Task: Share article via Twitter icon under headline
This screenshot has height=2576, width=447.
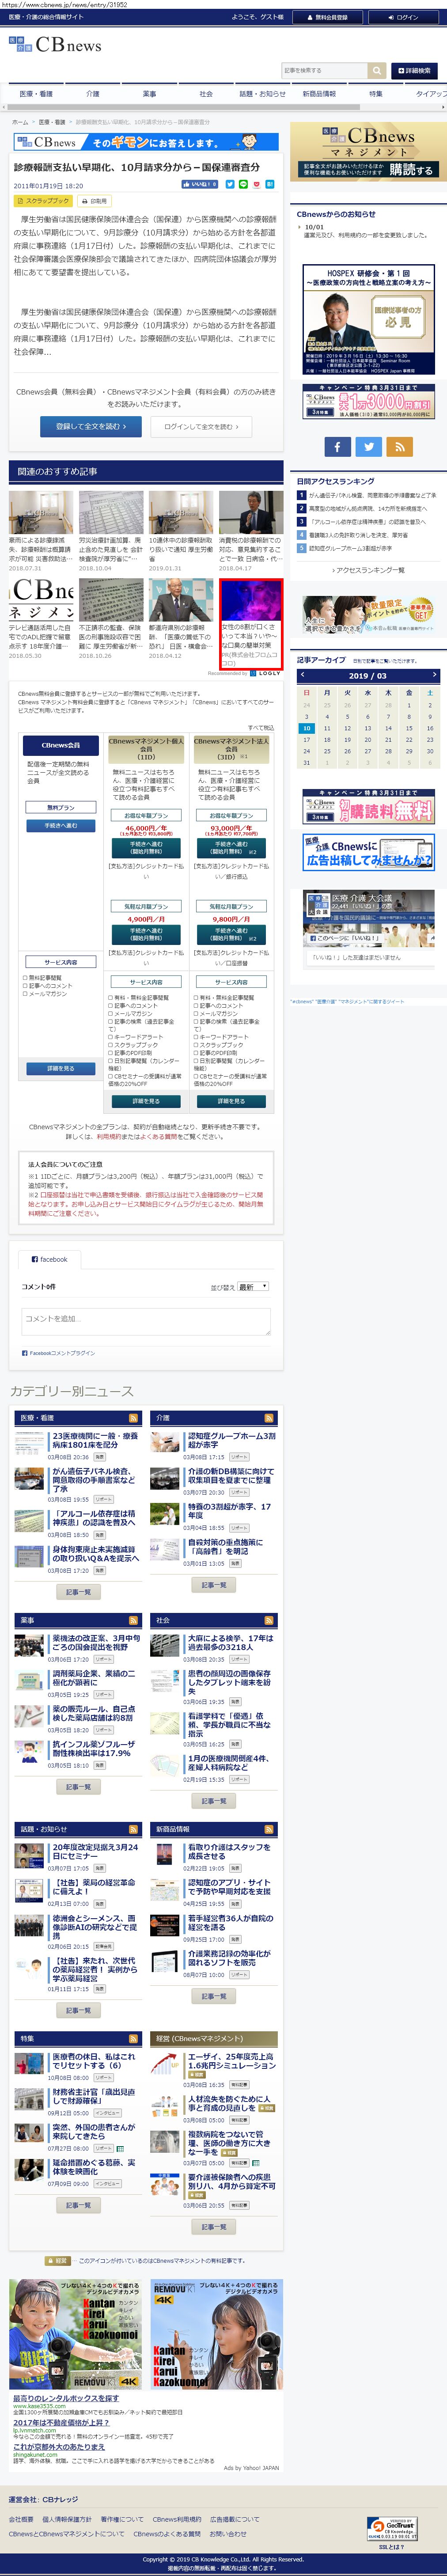Action: point(230,184)
